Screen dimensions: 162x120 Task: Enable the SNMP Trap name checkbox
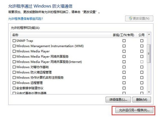click(x=14, y=41)
